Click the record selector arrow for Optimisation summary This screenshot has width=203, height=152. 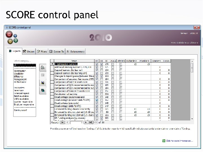click(52, 64)
